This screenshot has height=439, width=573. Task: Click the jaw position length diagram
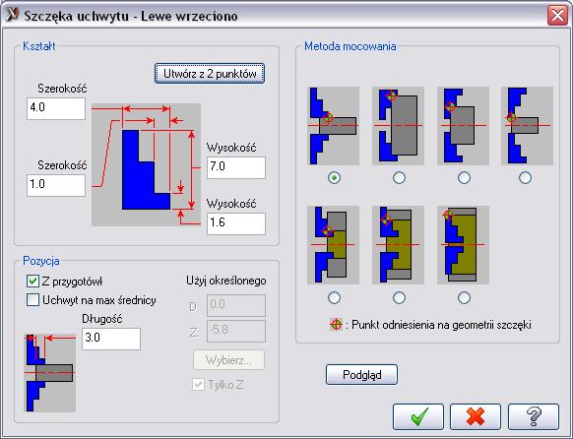click(x=49, y=373)
